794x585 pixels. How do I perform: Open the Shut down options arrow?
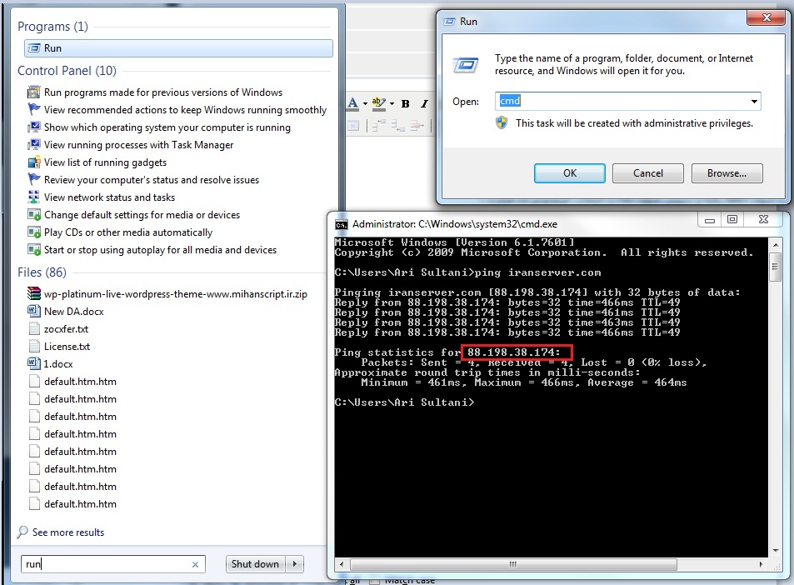click(295, 563)
